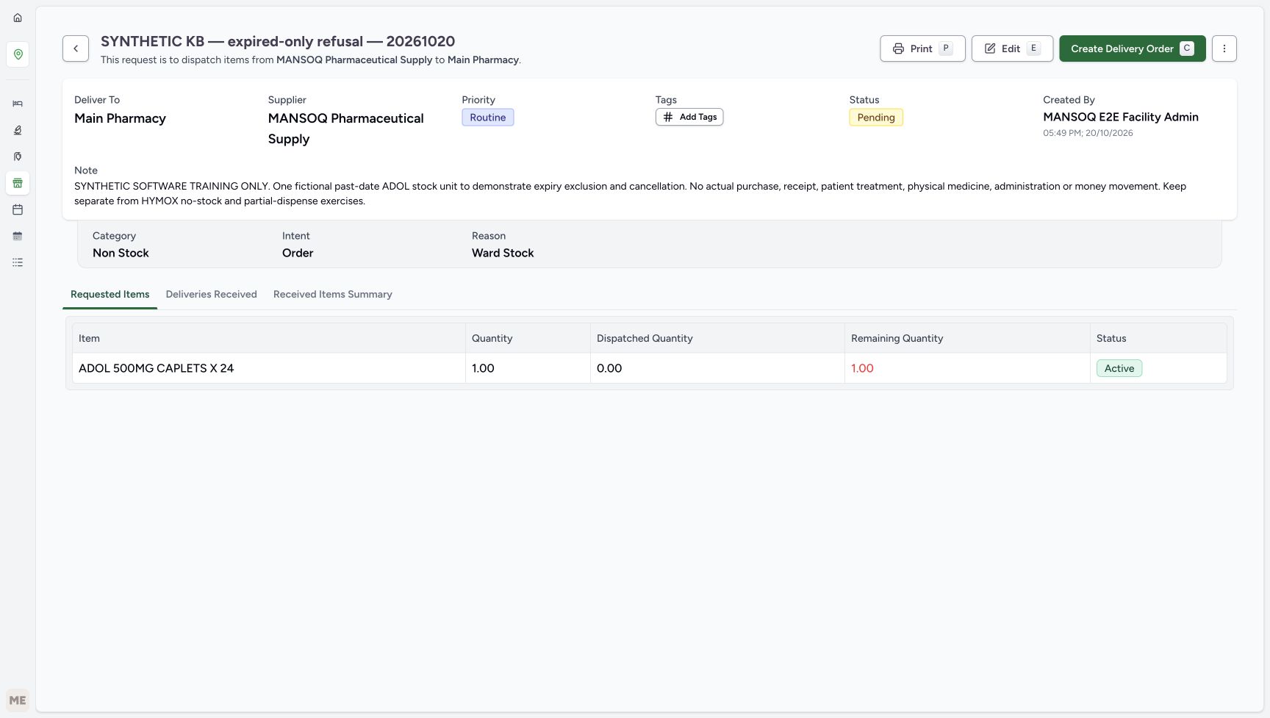Click Create Delivery Order button
The image size is (1270, 718).
(1132, 49)
